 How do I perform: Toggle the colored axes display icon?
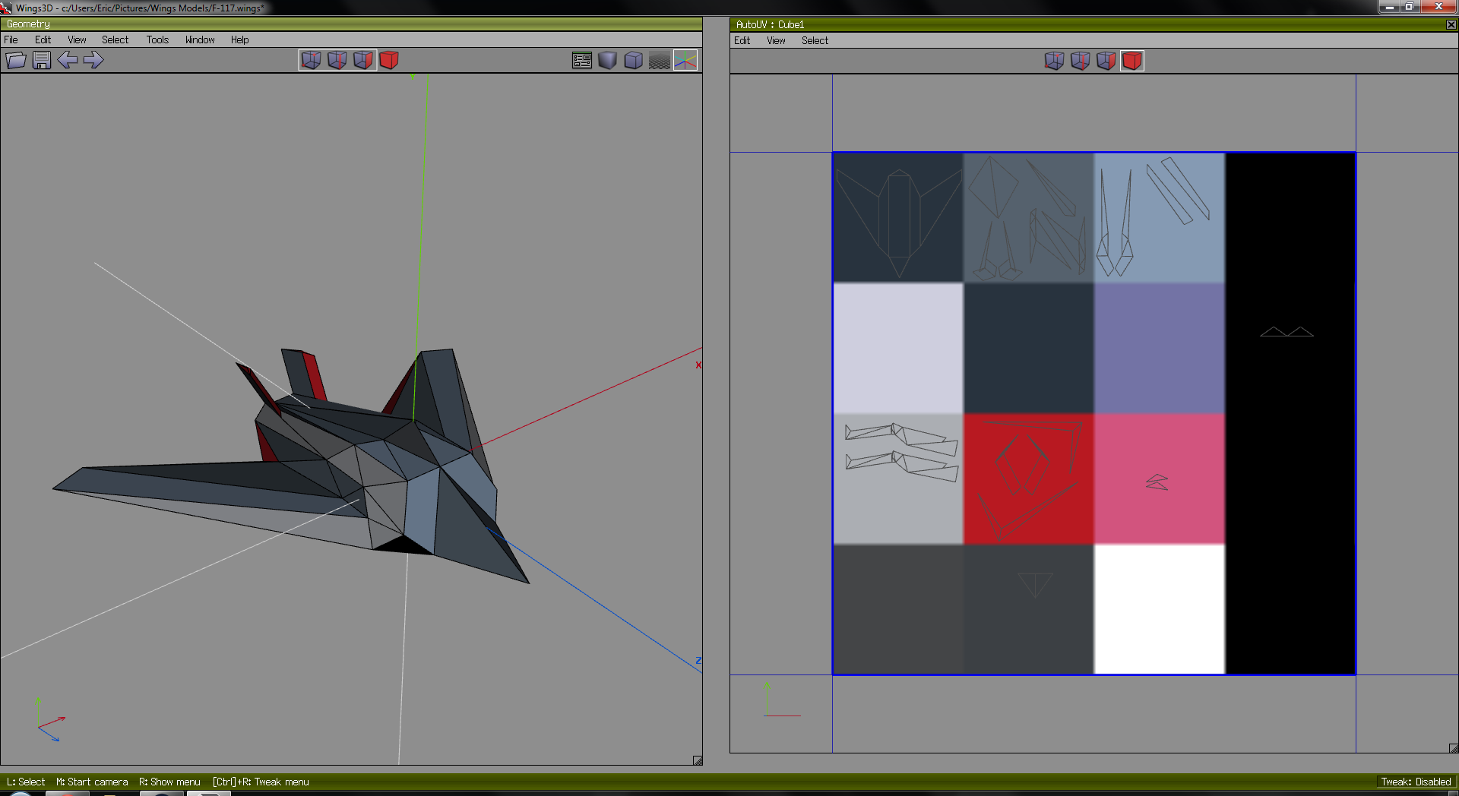coord(685,60)
